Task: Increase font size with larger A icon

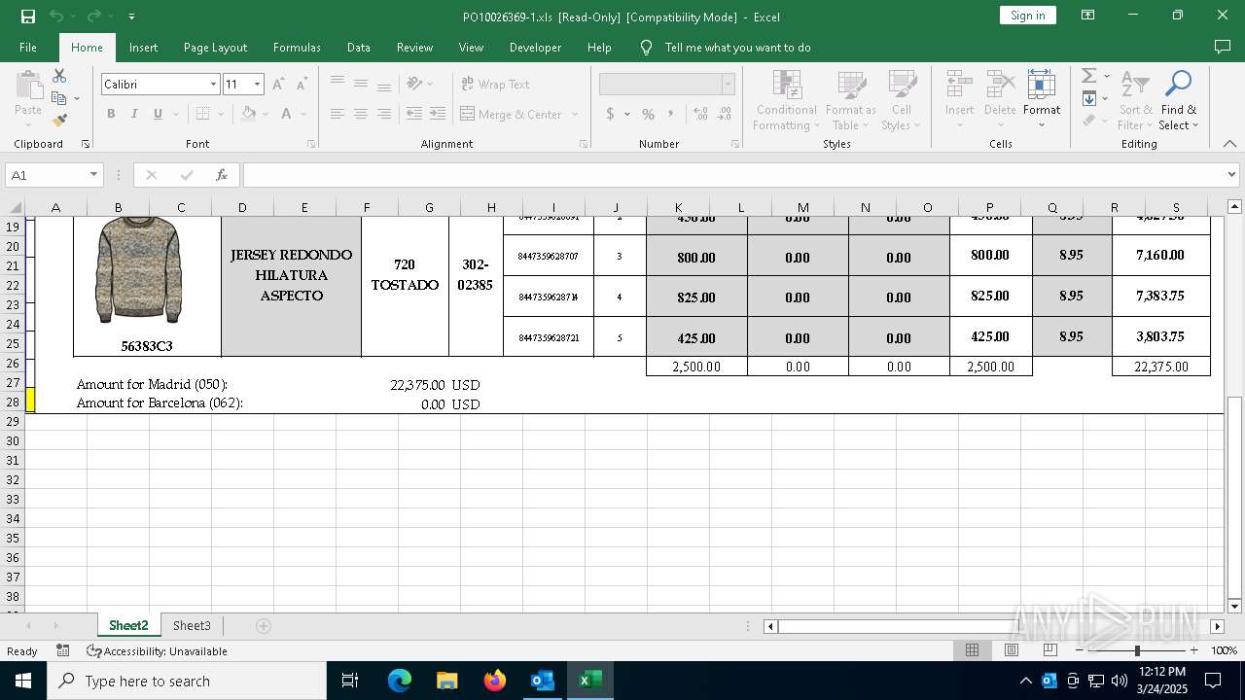Action: click(x=278, y=85)
